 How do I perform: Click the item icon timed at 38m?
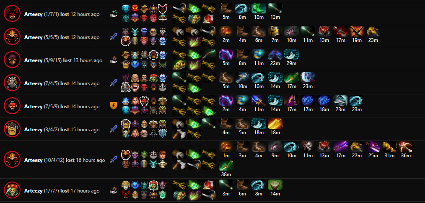tap(226, 165)
